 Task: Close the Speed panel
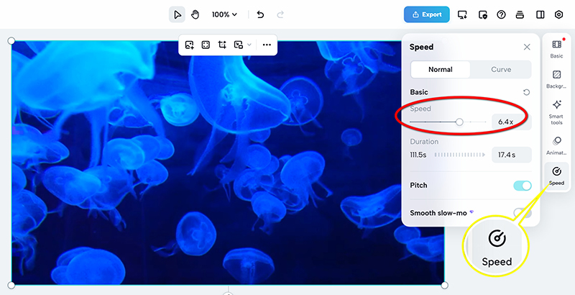[527, 47]
